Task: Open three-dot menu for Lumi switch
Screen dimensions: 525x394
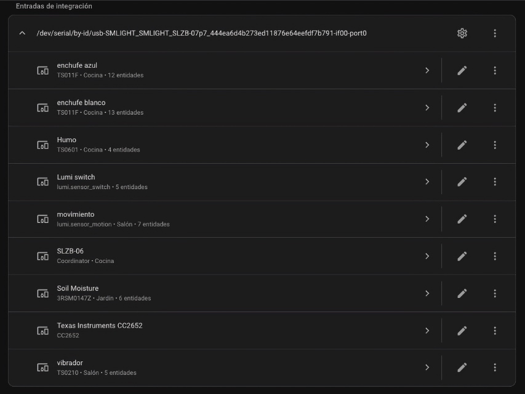Action: pyautogui.click(x=495, y=182)
